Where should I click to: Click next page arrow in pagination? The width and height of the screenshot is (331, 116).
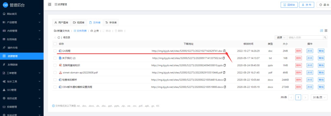[305, 97]
